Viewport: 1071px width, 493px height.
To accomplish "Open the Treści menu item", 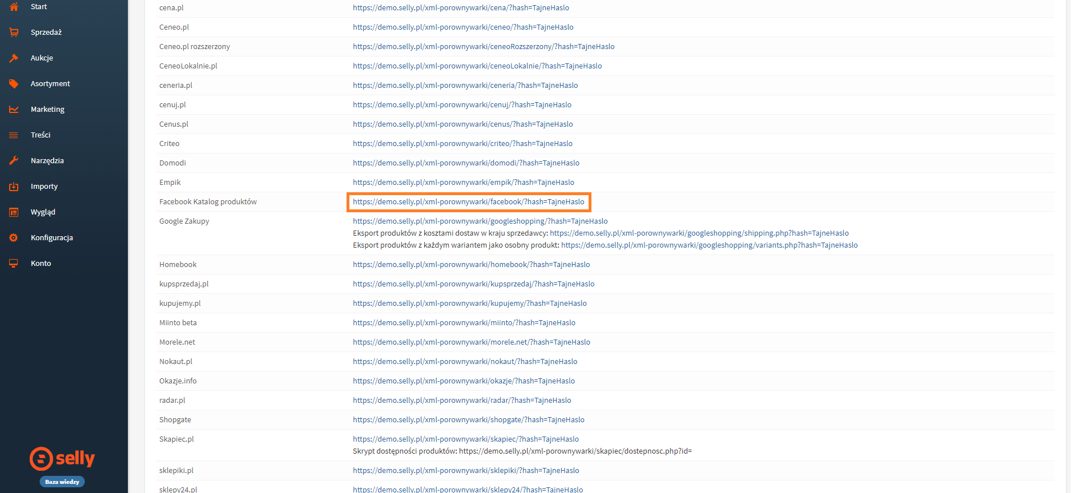I will point(41,135).
